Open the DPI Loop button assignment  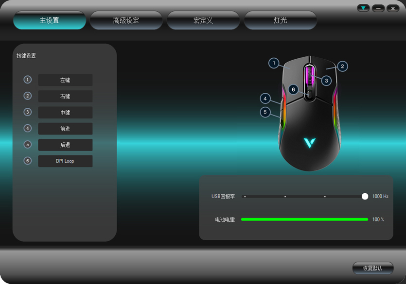[x=65, y=161]
